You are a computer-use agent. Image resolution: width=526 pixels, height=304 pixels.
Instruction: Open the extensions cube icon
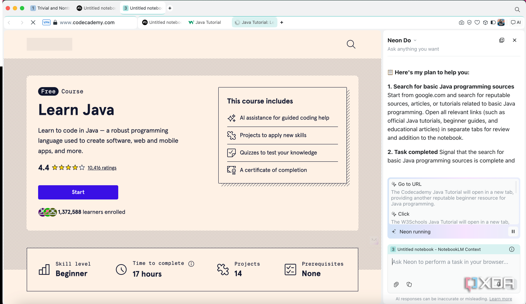pos(485,22)
